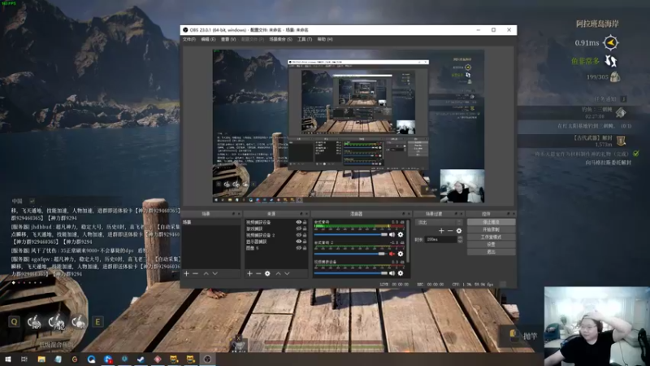Open OBS 设置 settings button
650x366 pixels.
point(492,245)
